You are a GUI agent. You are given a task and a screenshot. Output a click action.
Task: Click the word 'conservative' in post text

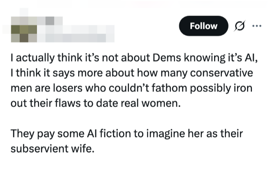point(226,74)
